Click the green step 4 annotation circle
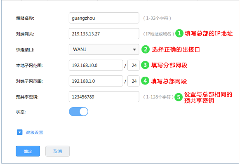240x164 pixels. tap(145, 81)
